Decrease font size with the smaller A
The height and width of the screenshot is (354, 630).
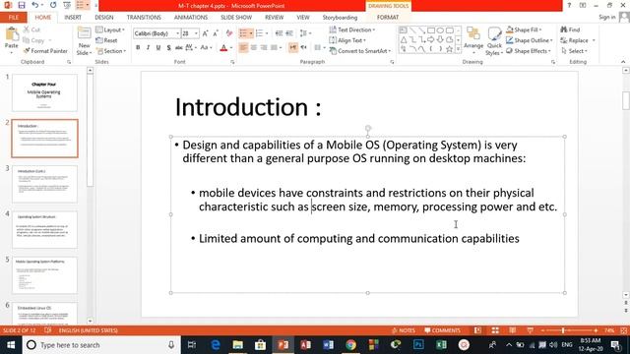pos(216,33)
